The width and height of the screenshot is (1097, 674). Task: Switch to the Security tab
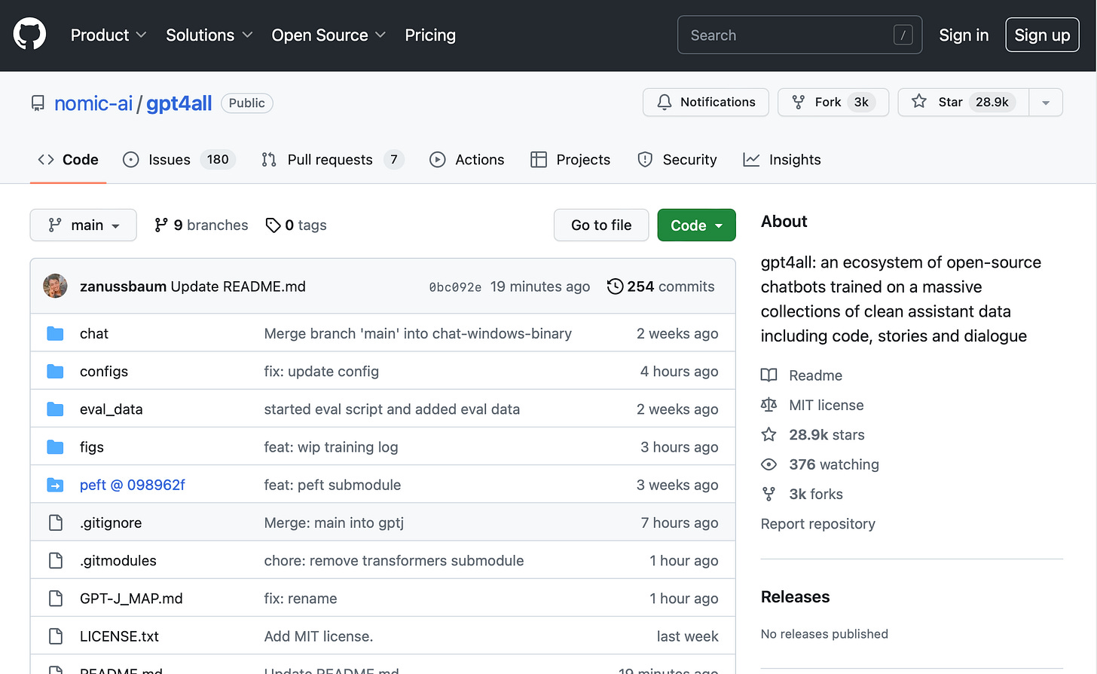click(x=677, y=160)
